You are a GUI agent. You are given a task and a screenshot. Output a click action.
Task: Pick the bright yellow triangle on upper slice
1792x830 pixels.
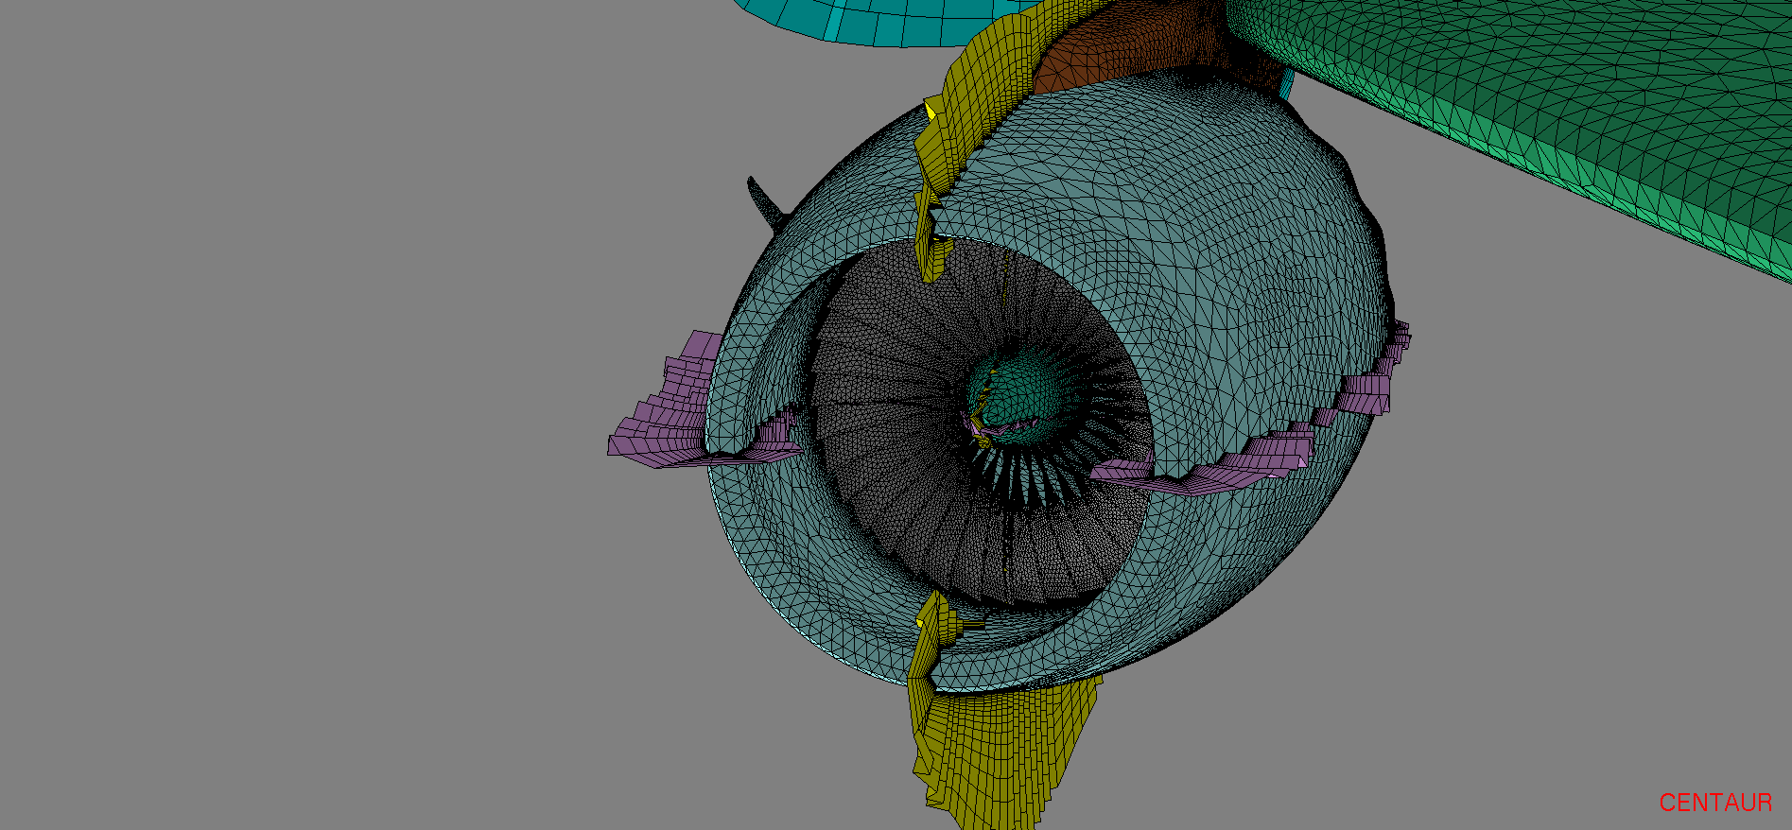click(x=931, y=112)
